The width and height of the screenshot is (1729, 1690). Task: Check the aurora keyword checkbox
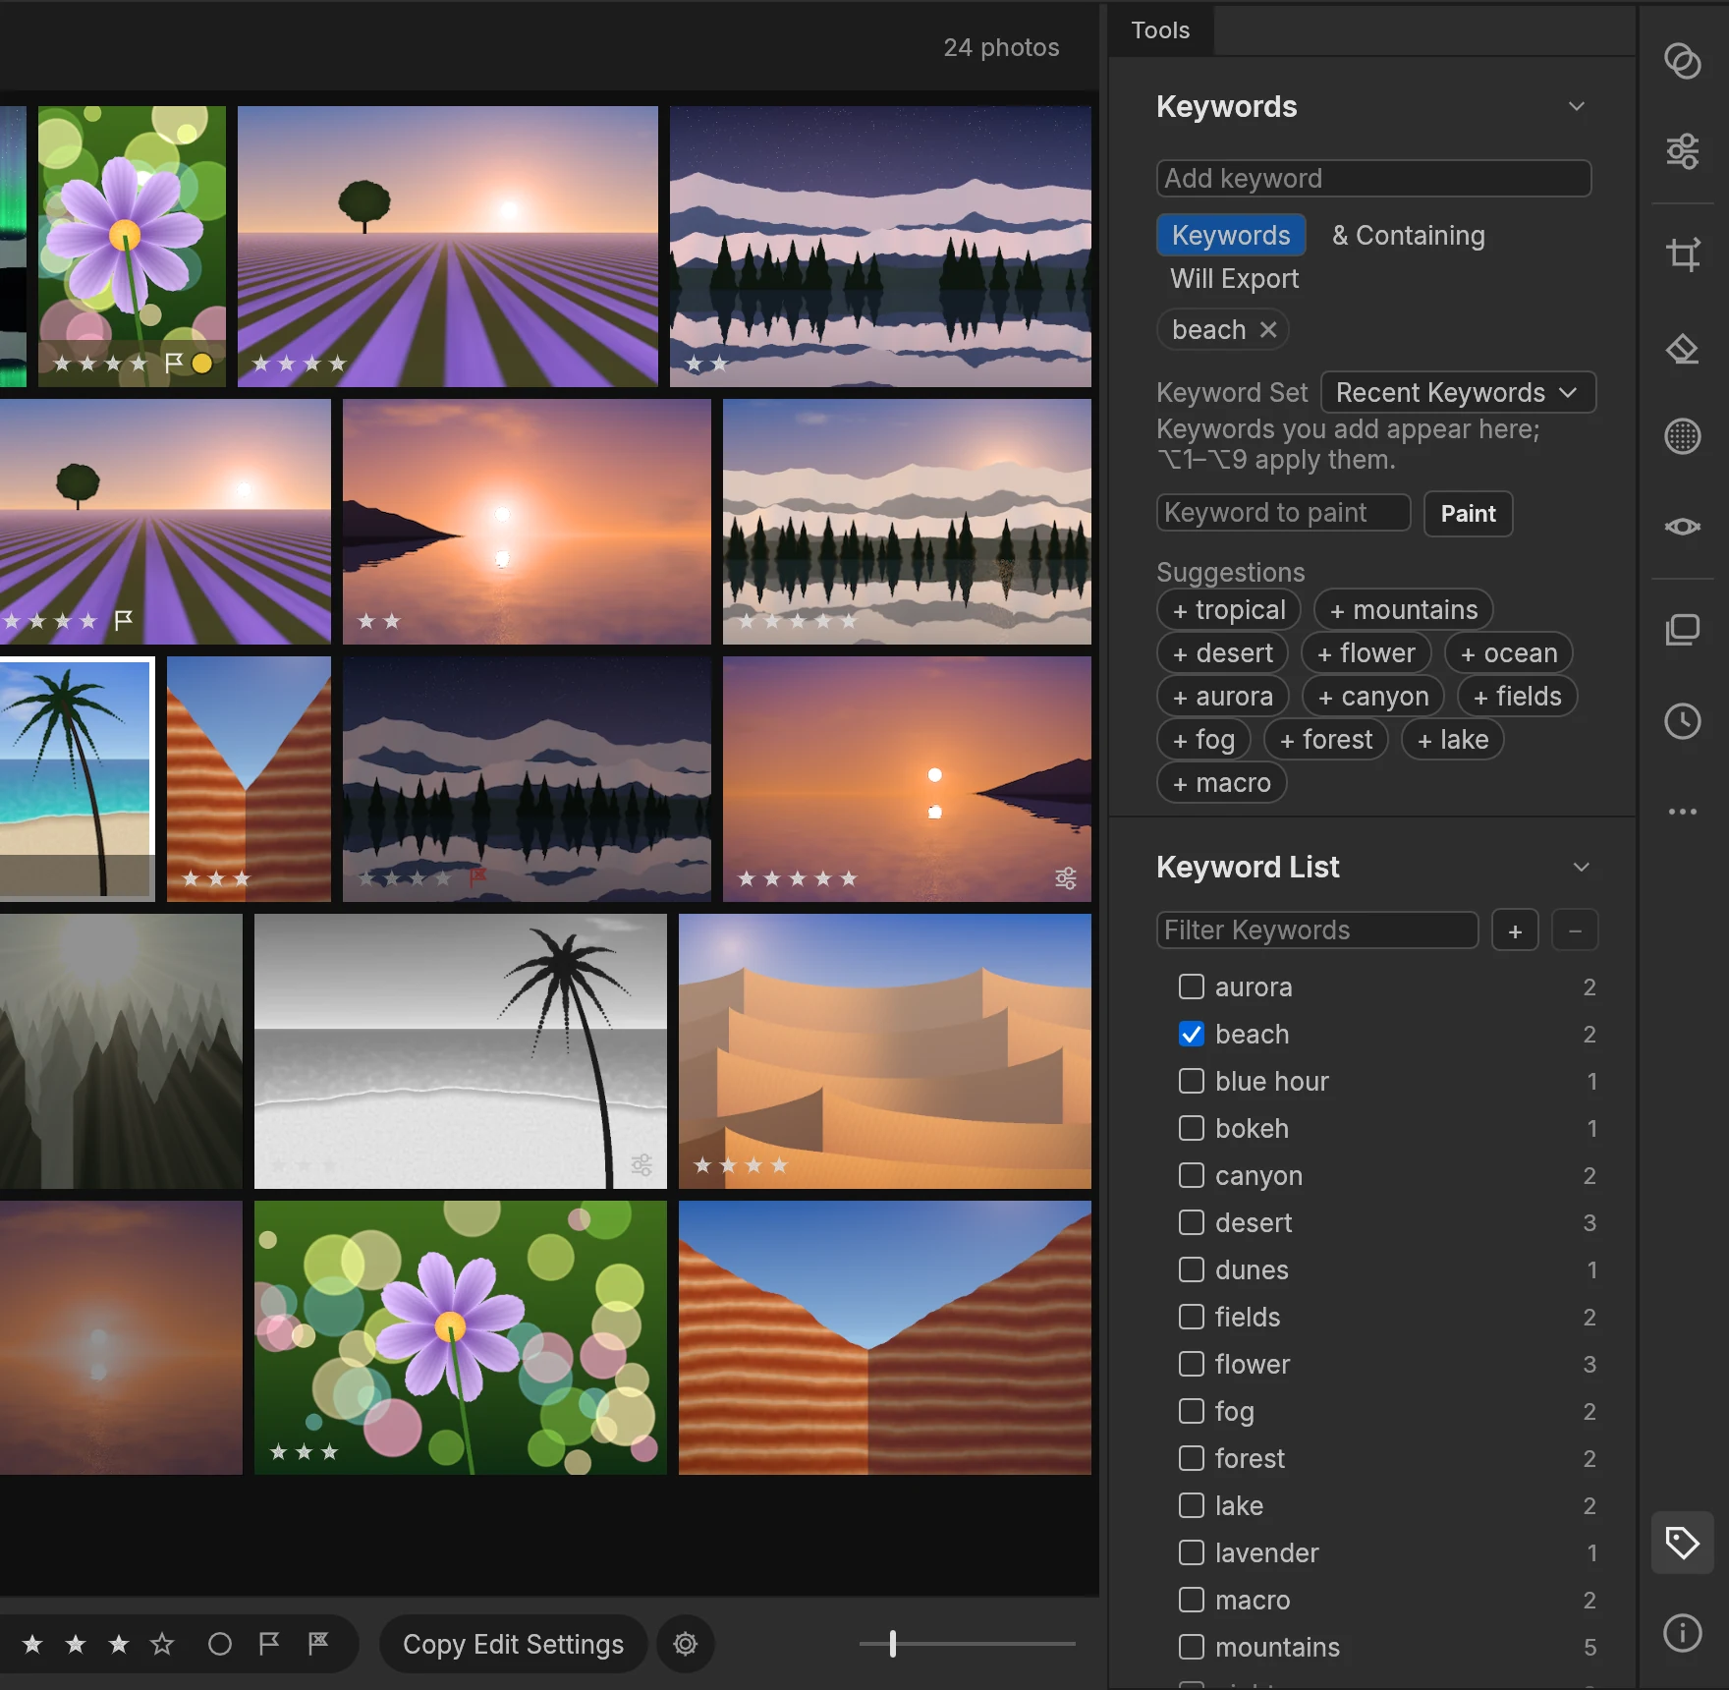[x=1191, y=986]
